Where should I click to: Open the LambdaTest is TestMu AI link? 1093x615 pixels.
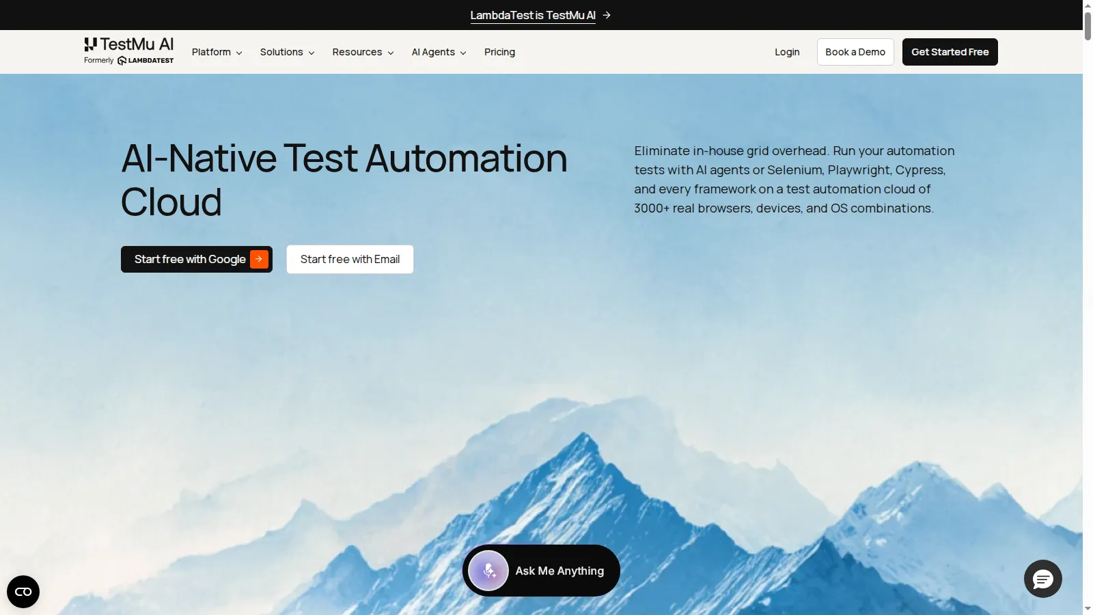[x=533, y=15]
